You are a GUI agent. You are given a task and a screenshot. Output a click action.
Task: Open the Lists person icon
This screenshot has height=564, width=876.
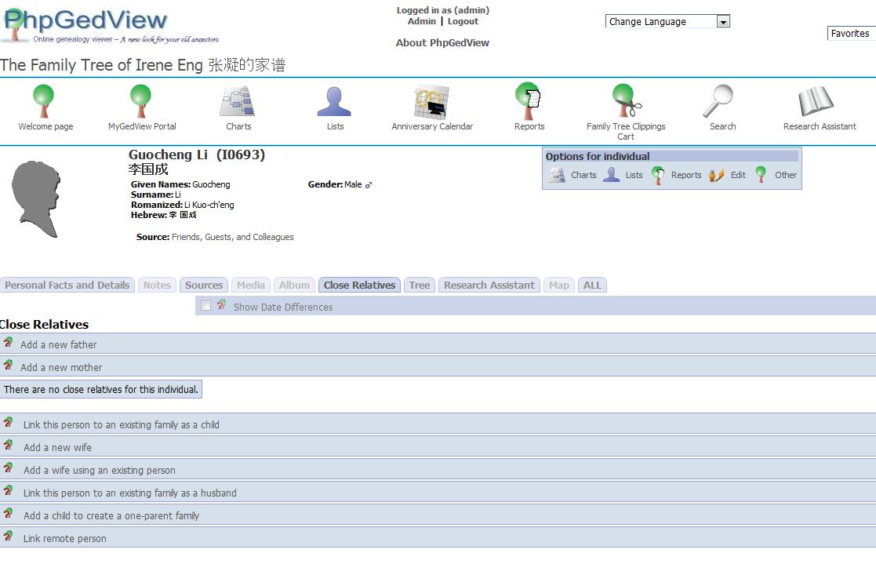(x=335, y=102)
